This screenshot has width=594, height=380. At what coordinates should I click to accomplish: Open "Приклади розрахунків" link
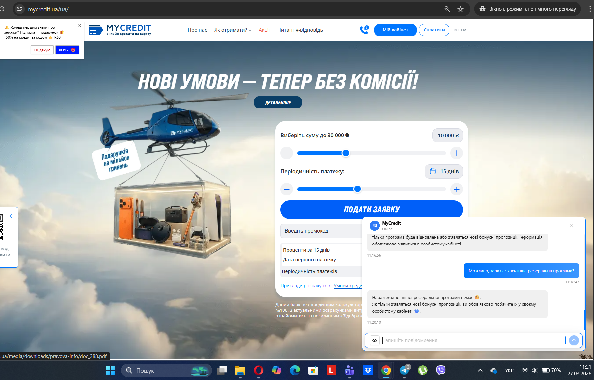(305, 286)
